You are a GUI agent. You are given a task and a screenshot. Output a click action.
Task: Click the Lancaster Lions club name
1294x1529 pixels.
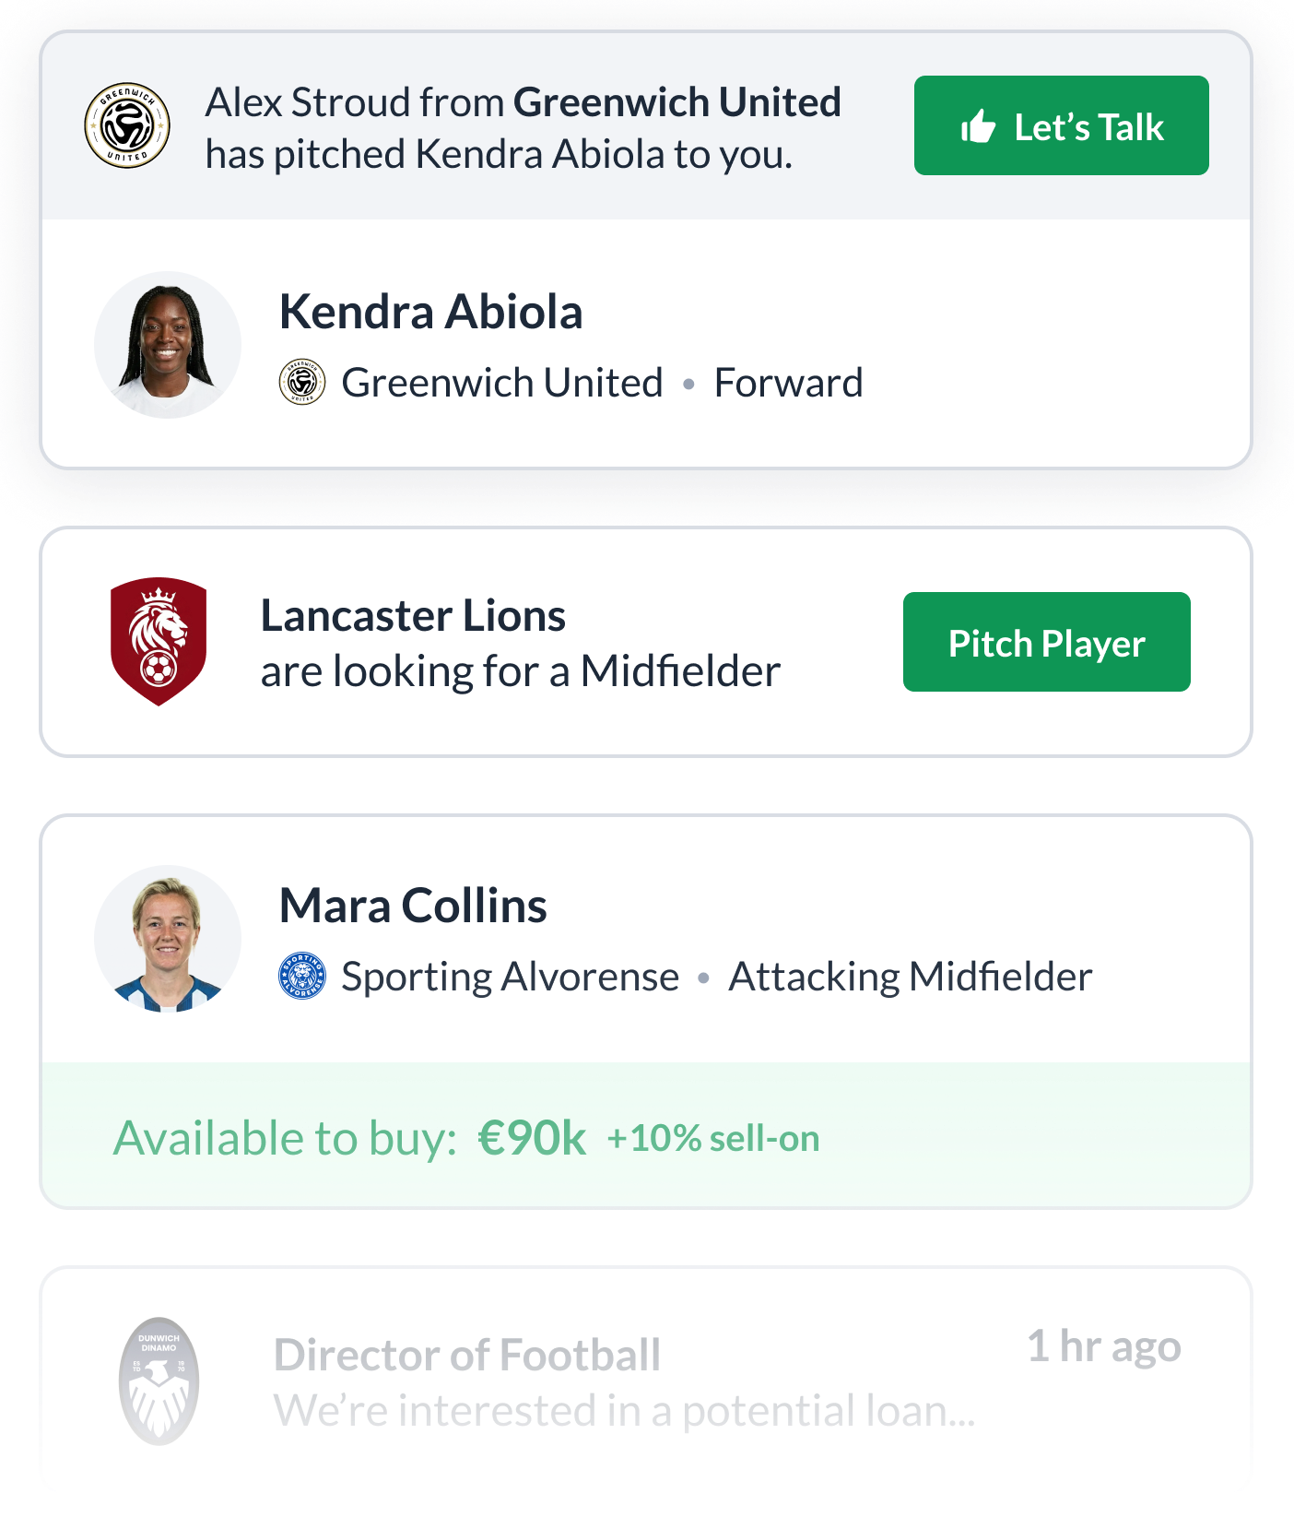413,616
